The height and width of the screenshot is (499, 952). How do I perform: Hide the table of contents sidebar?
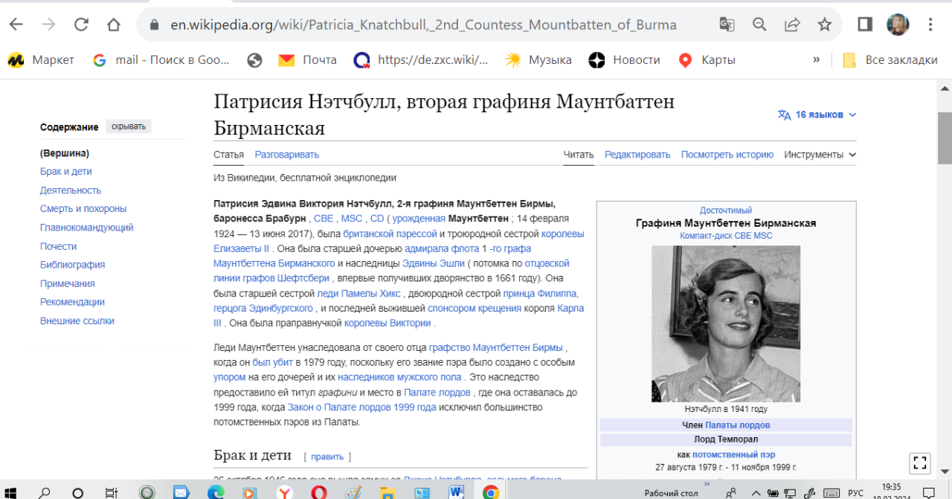(128, 126)
